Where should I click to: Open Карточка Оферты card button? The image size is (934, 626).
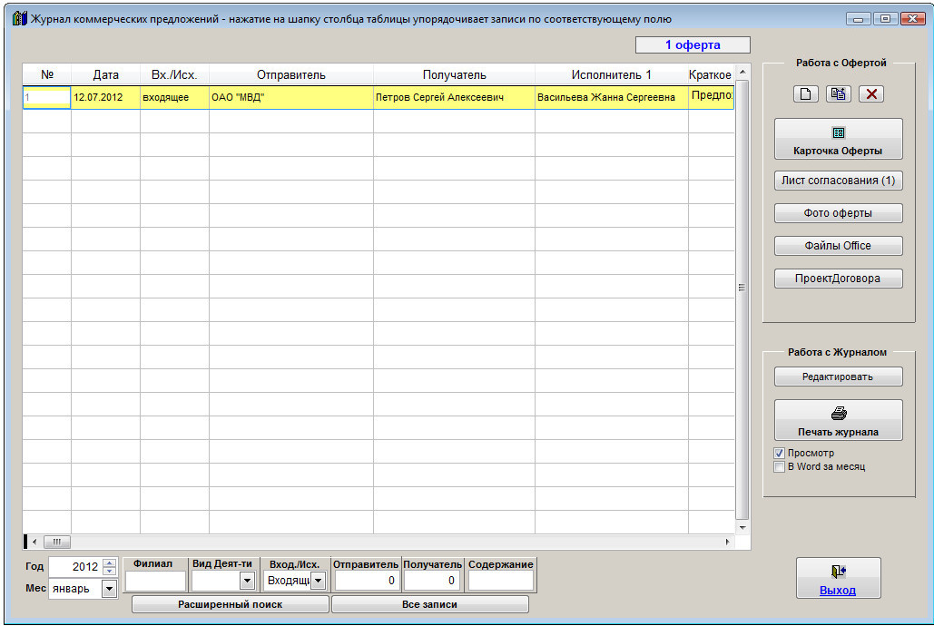[838, 140]
